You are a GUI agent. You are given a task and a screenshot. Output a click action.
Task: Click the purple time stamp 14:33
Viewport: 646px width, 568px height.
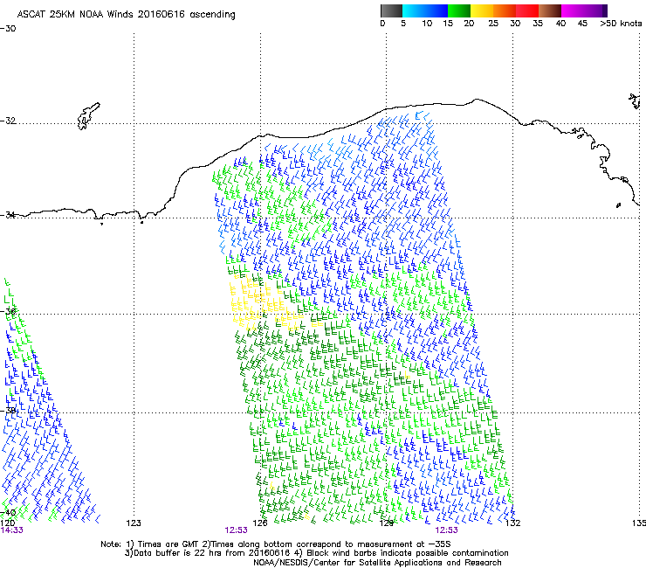tap(11, 530)
